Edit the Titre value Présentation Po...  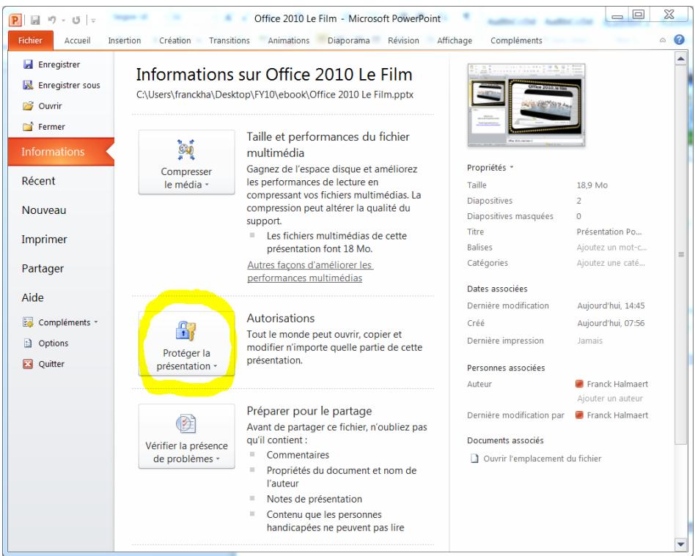608,231
